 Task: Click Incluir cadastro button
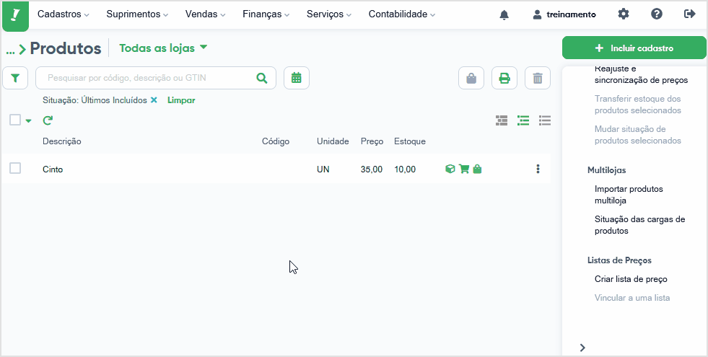[634, 48]
